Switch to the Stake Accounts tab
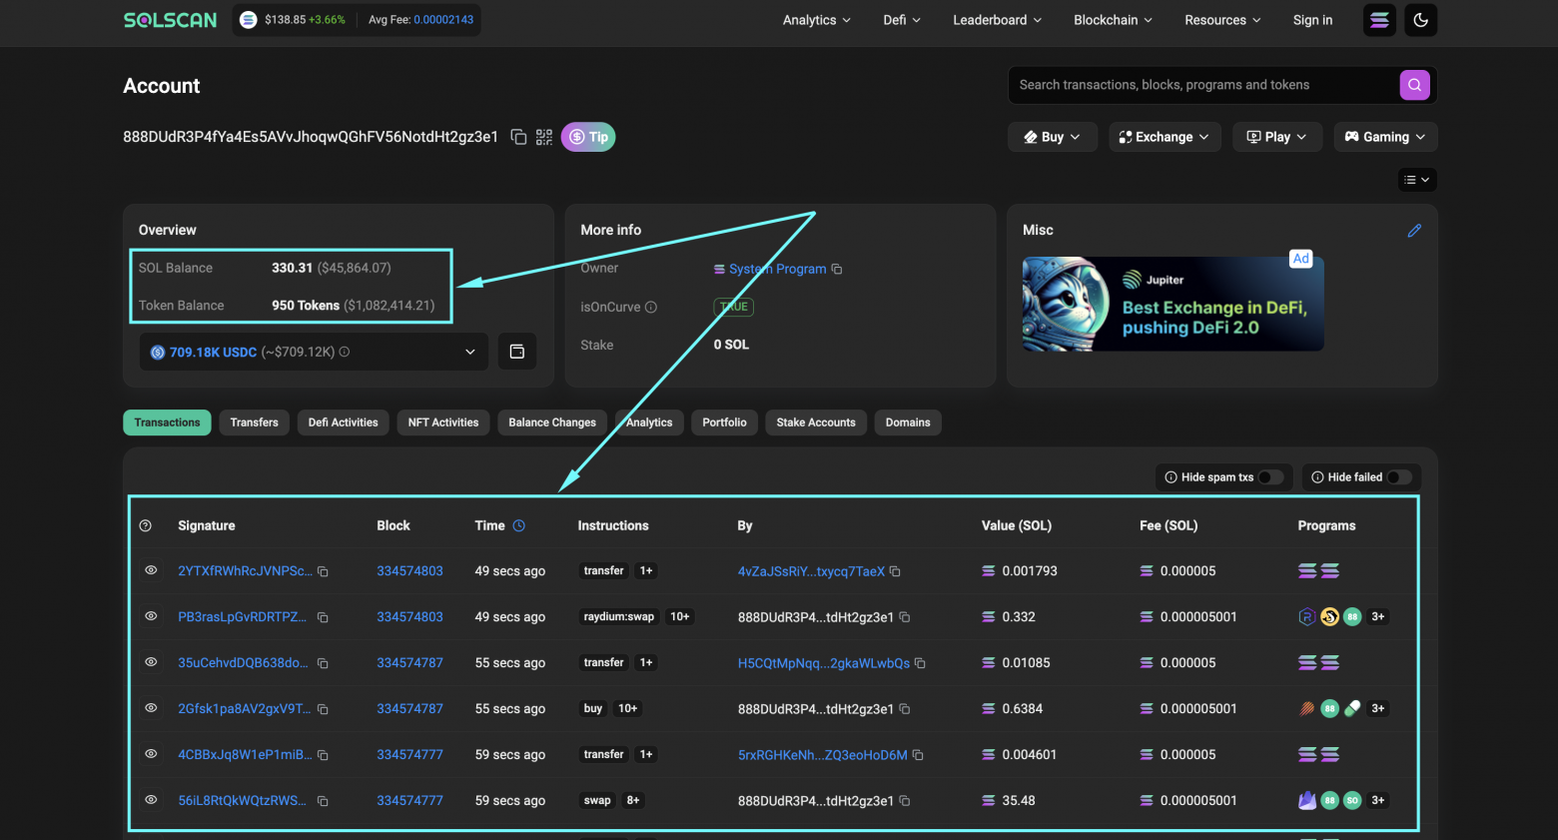Image resolution: width=1558 pixels, height=840 pixels. [816, 422]
